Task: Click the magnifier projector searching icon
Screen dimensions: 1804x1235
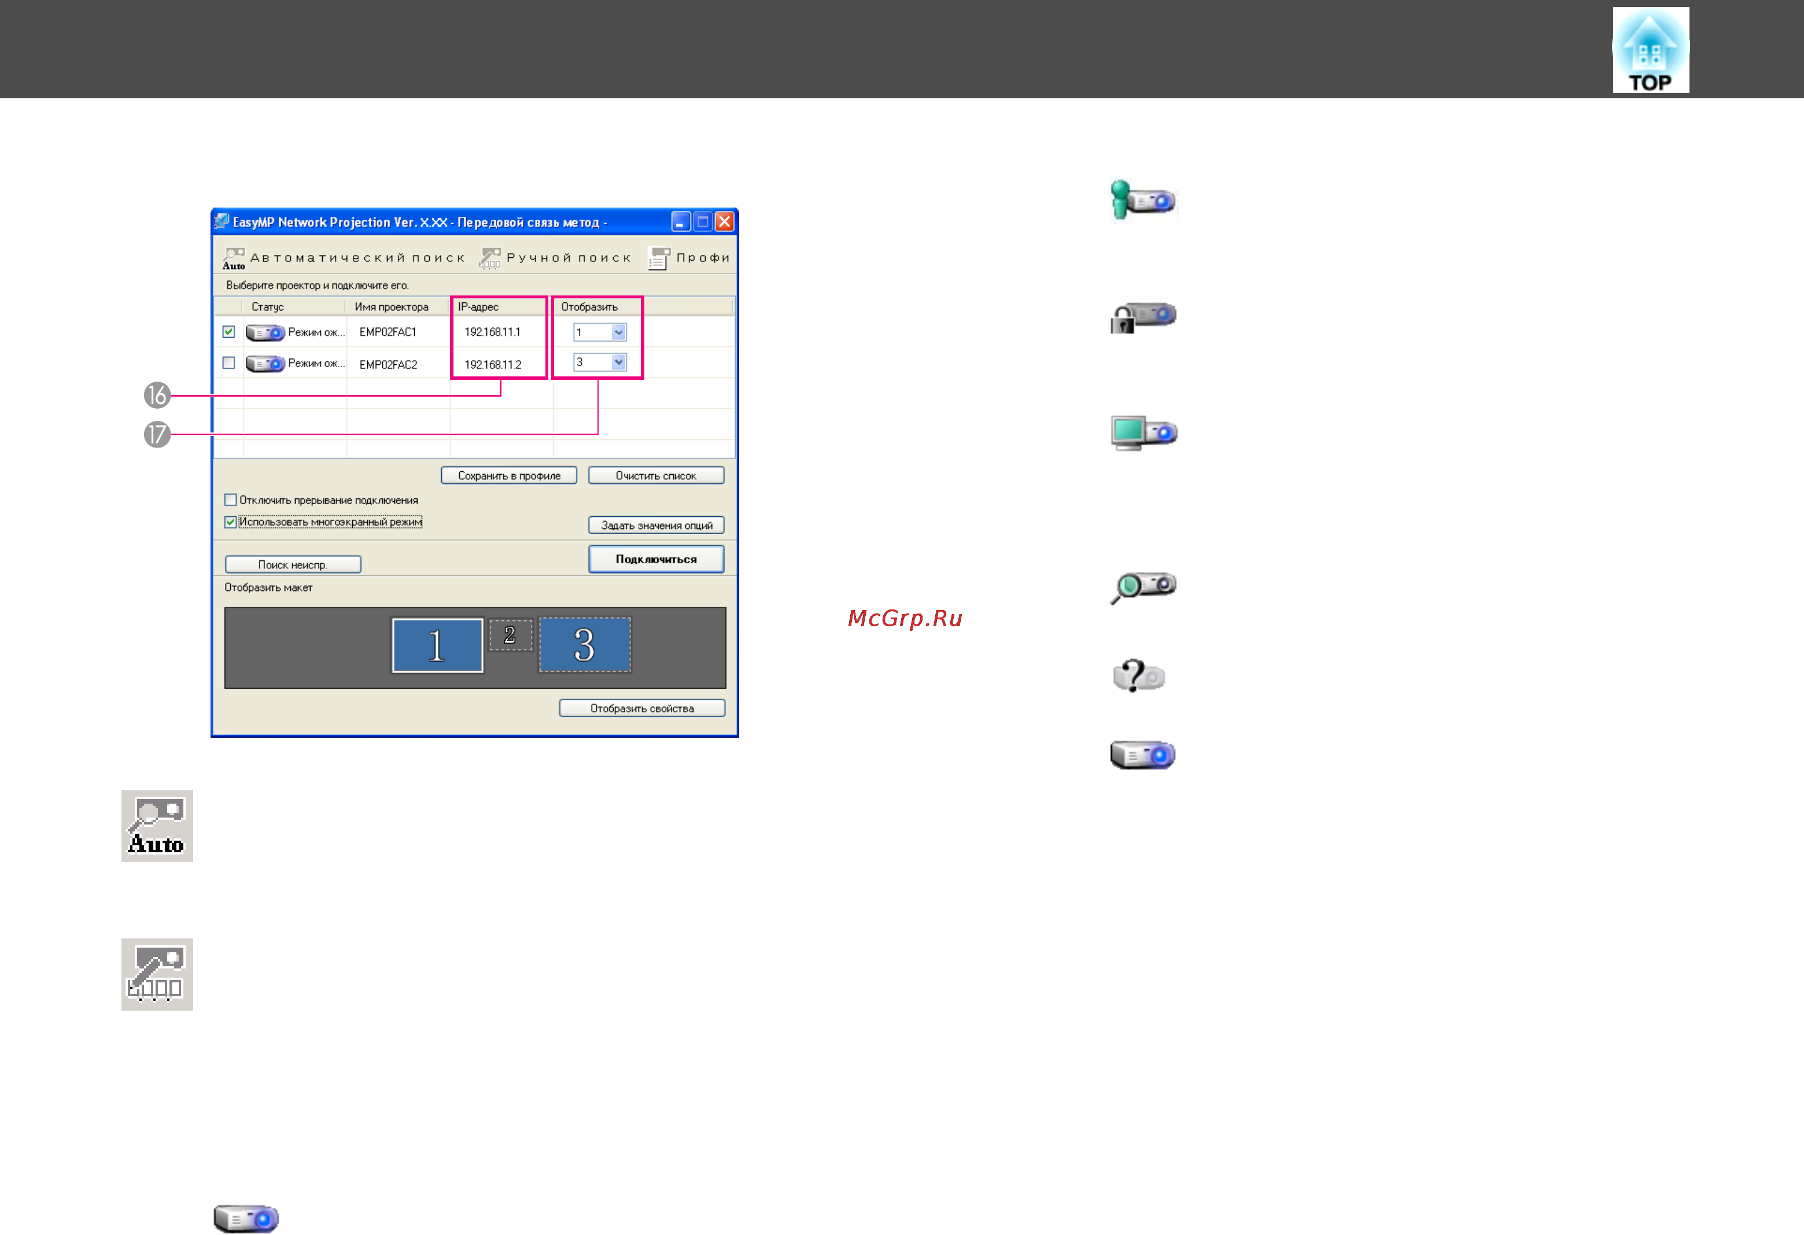Action: pos(1143,587)
